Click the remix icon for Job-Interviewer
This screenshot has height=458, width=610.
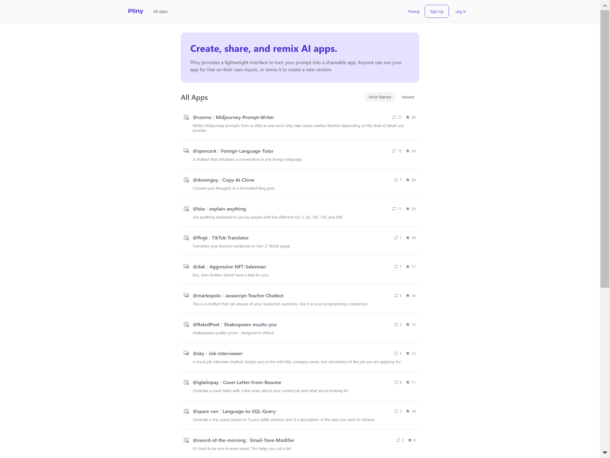click(396, 353)
